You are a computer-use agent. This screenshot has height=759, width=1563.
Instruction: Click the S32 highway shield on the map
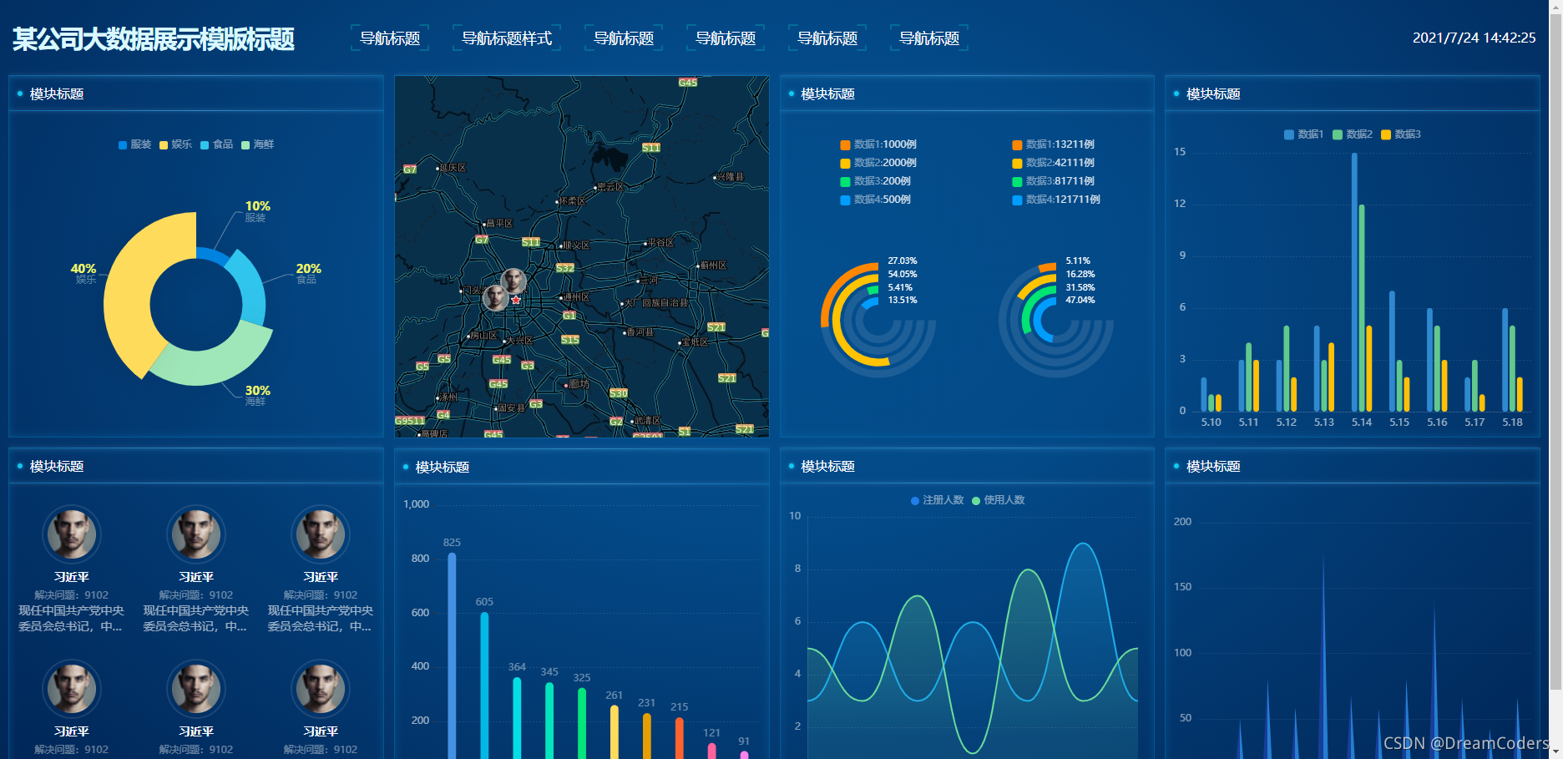(x=565, y=268)
